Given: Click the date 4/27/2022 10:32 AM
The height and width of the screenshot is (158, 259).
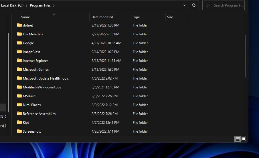Looking at the screenshot, I should pos(106,43).
